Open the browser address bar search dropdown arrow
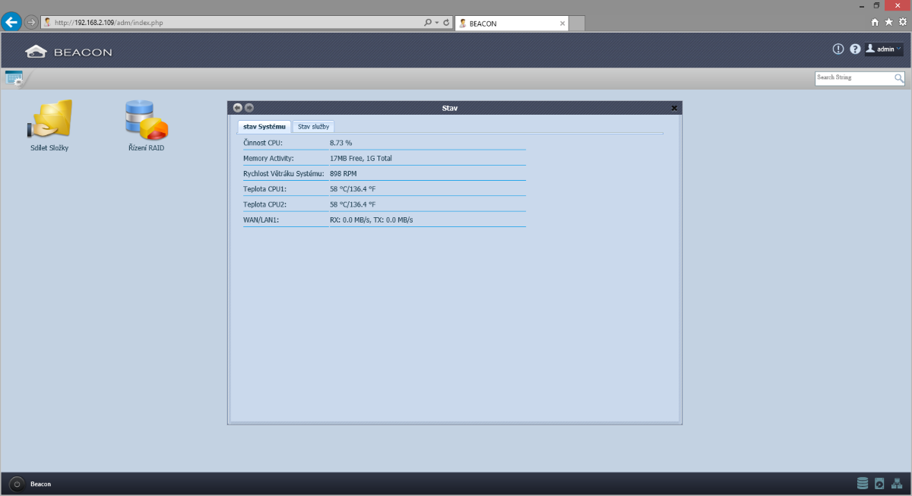Viewport: 912px width, 496px height. pyautogui.click(x=437, y=23)
